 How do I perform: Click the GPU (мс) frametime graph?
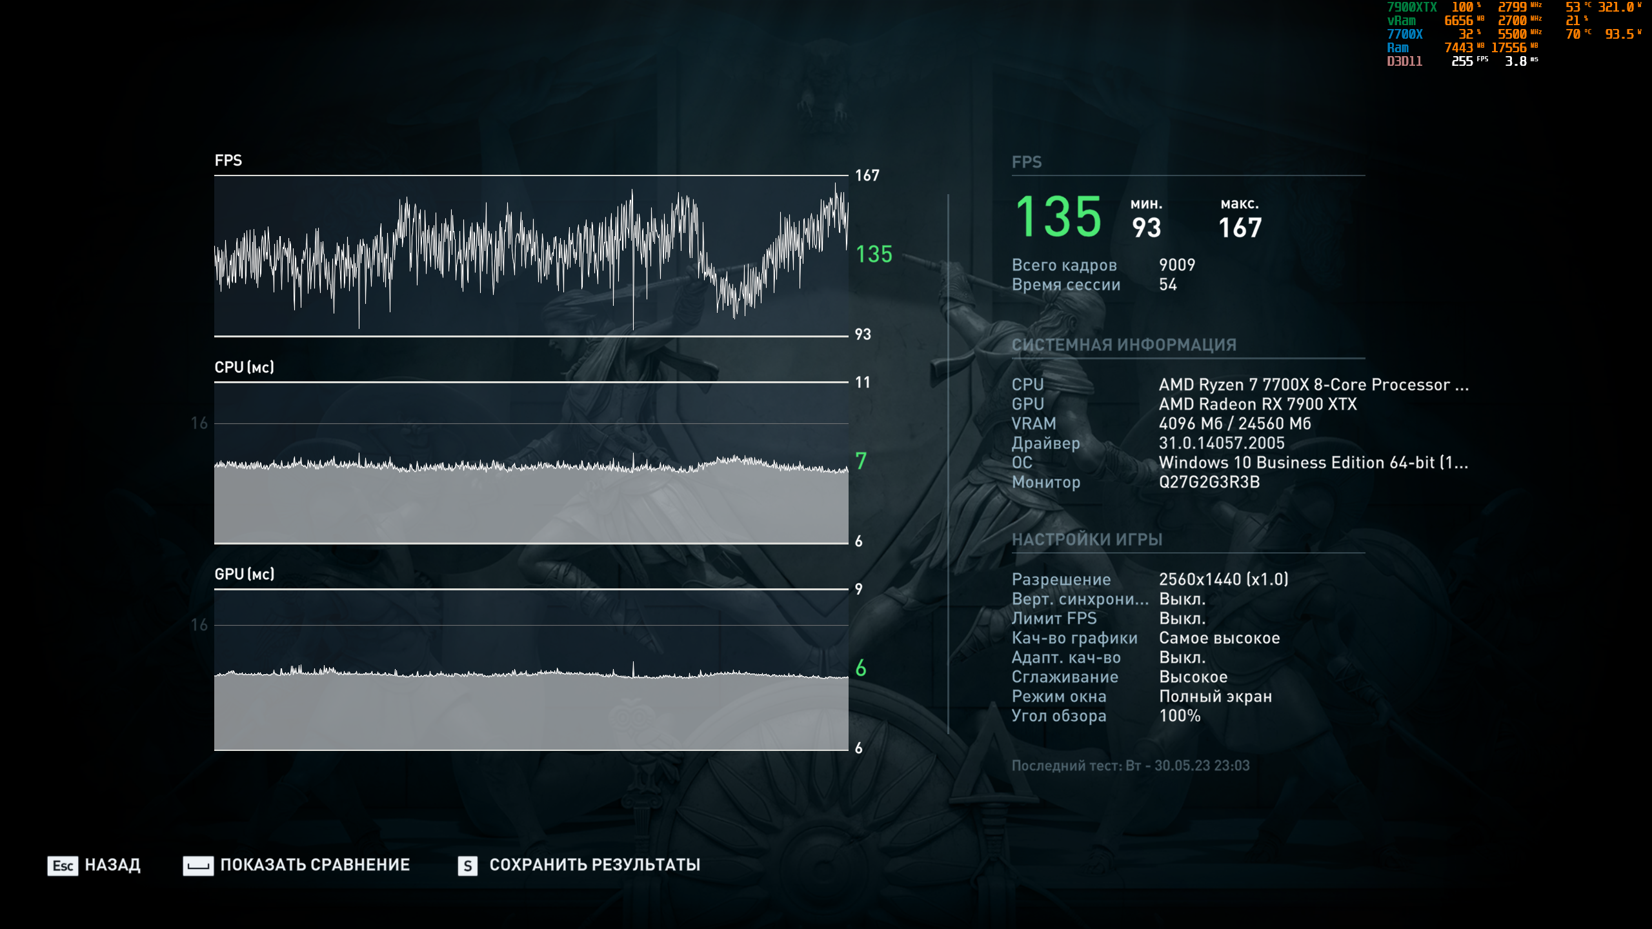click(530, 670)
